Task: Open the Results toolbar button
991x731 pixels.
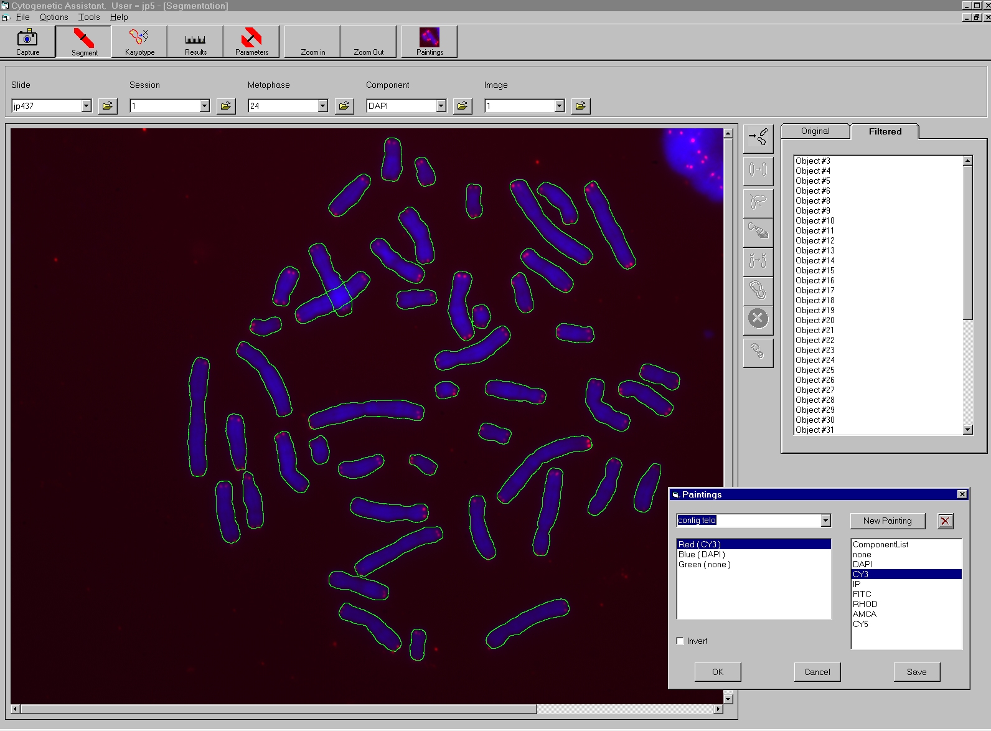Action: tap(195, 42)
